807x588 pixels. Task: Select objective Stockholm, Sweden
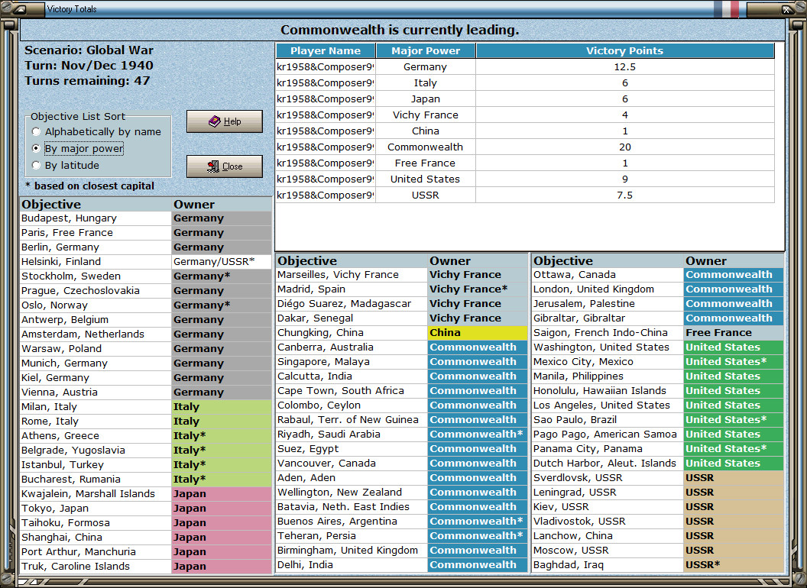[x=96, y=276]
